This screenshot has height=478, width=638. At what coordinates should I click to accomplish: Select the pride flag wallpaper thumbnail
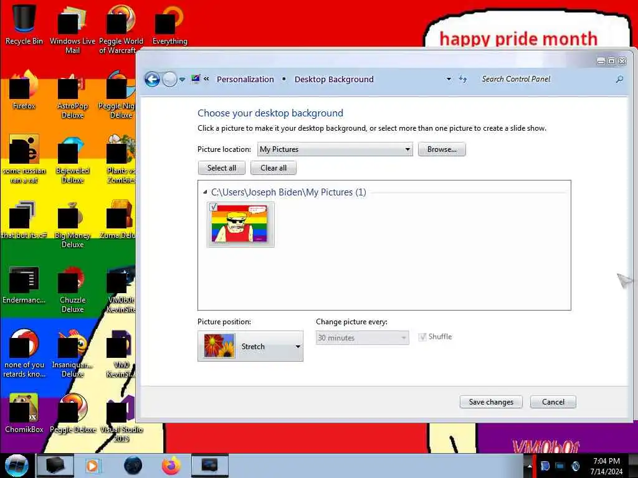pos(240,224)
